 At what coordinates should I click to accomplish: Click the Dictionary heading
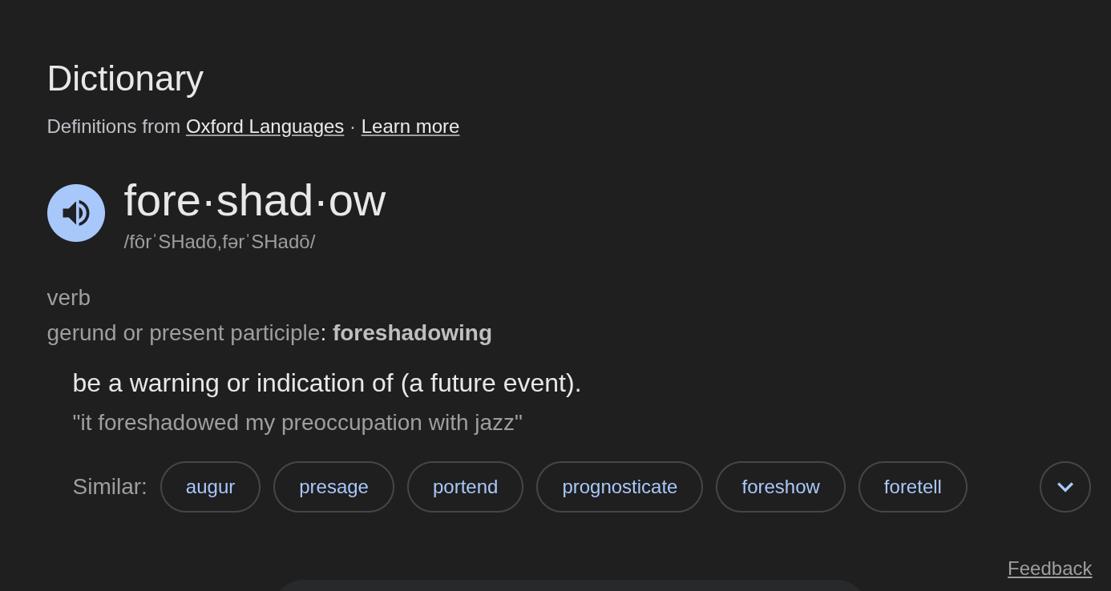(125, 78)
